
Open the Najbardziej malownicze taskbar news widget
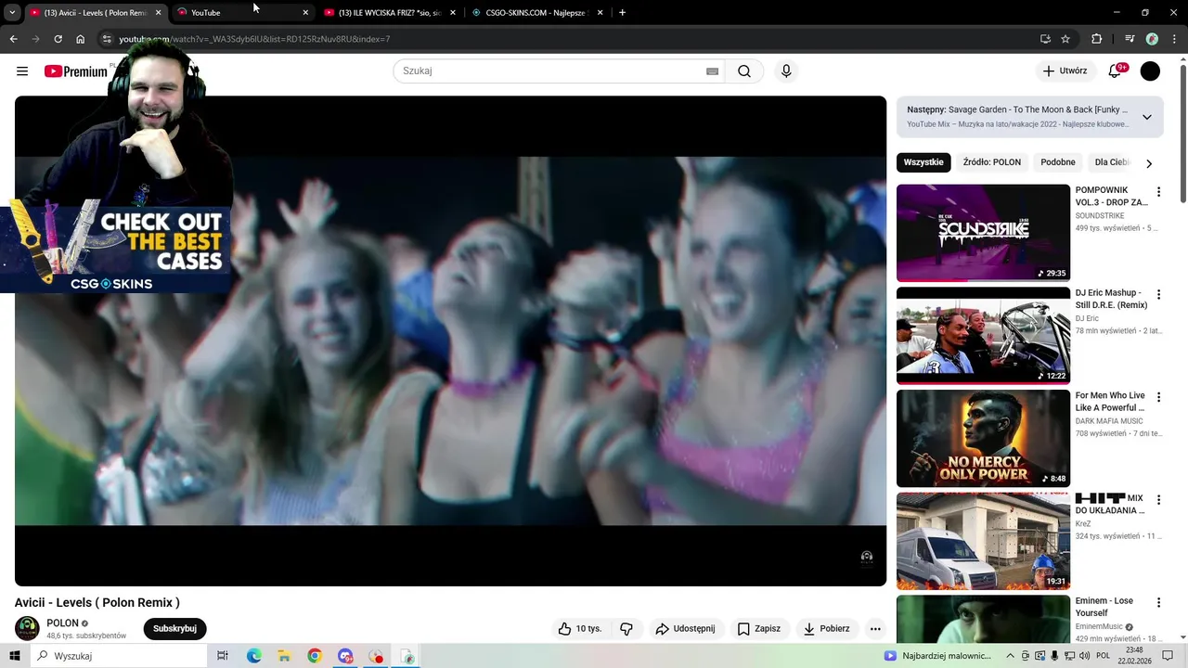tap(937, 656)
